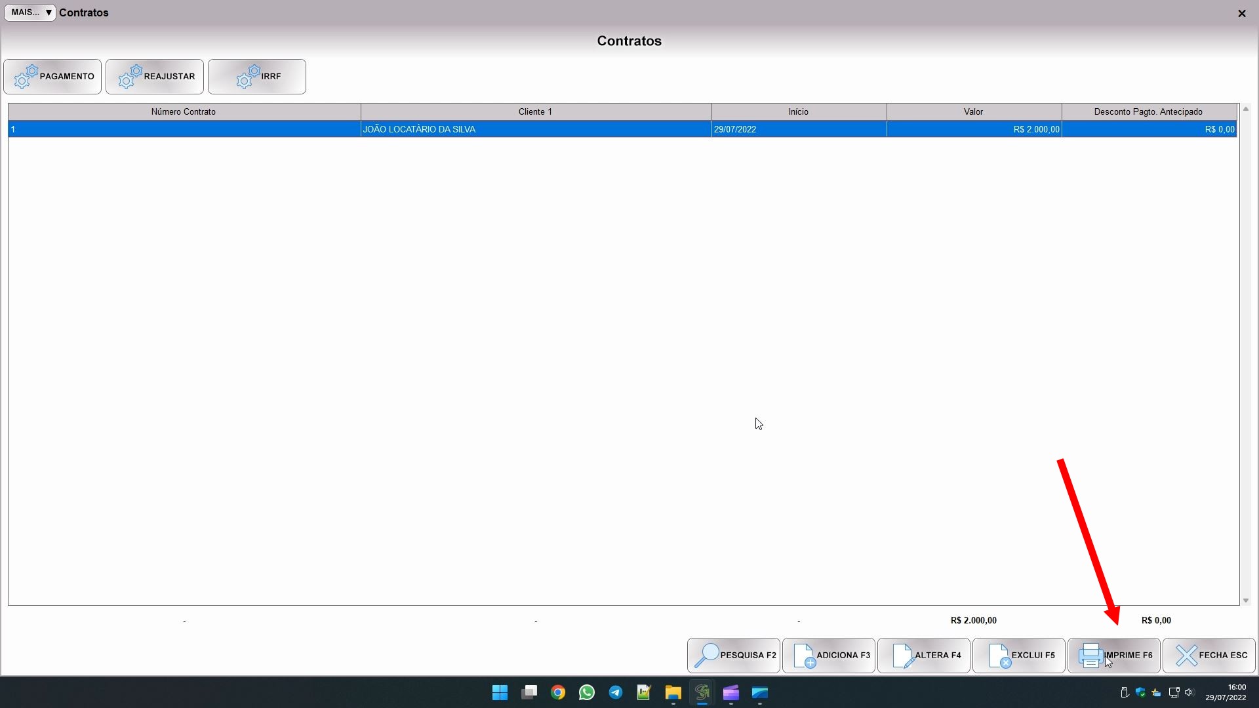Click the scrollbar up arrow
The width and height of the screenshot is (1259, 708).
click(x=1246, y=109)
